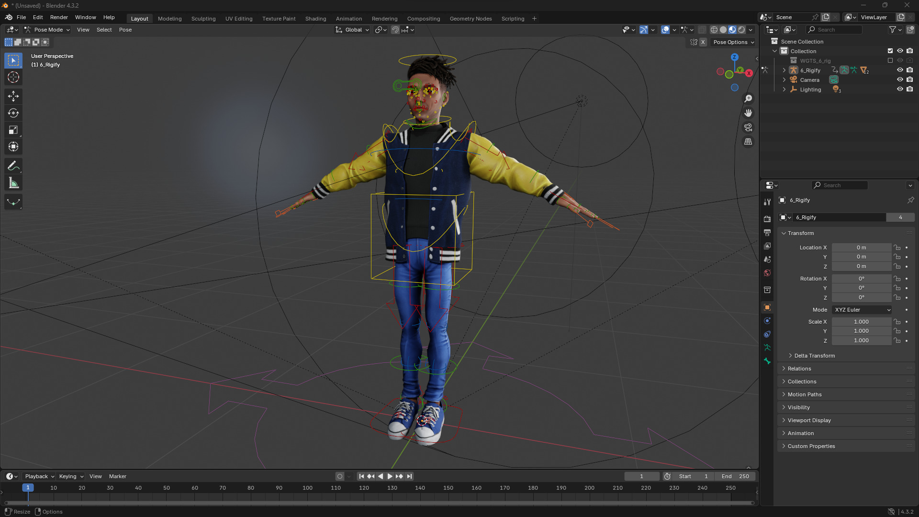
Task: Activate the Annotate pencil tool
Action: (13, 166)
